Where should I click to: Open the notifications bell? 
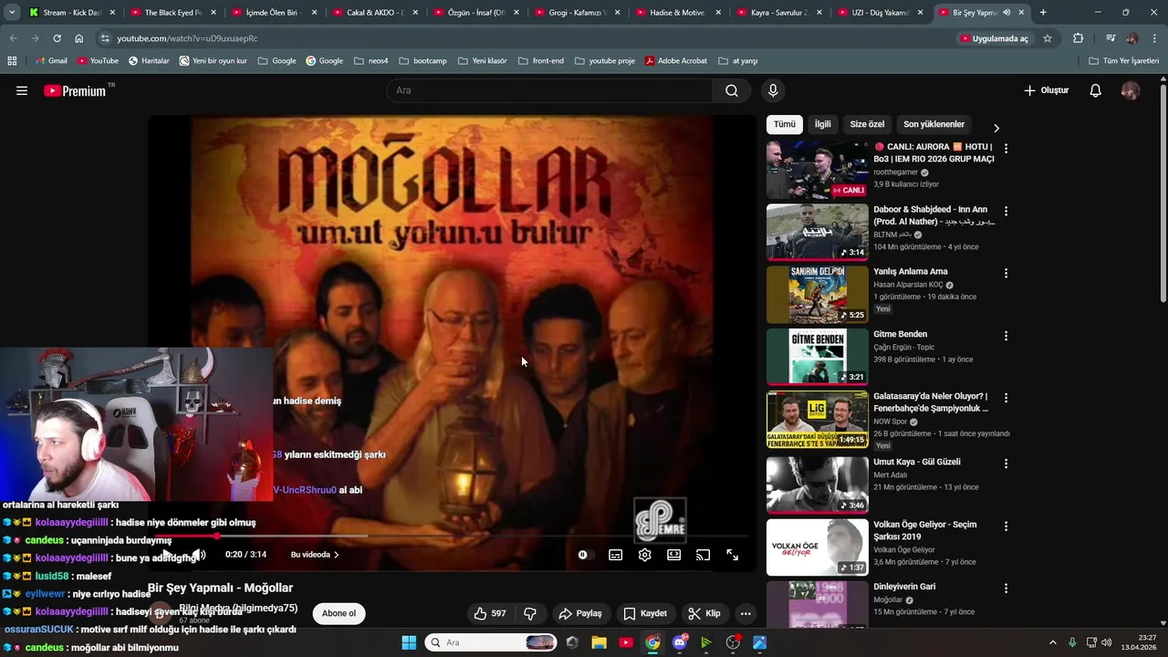(x=1096, y=90)
